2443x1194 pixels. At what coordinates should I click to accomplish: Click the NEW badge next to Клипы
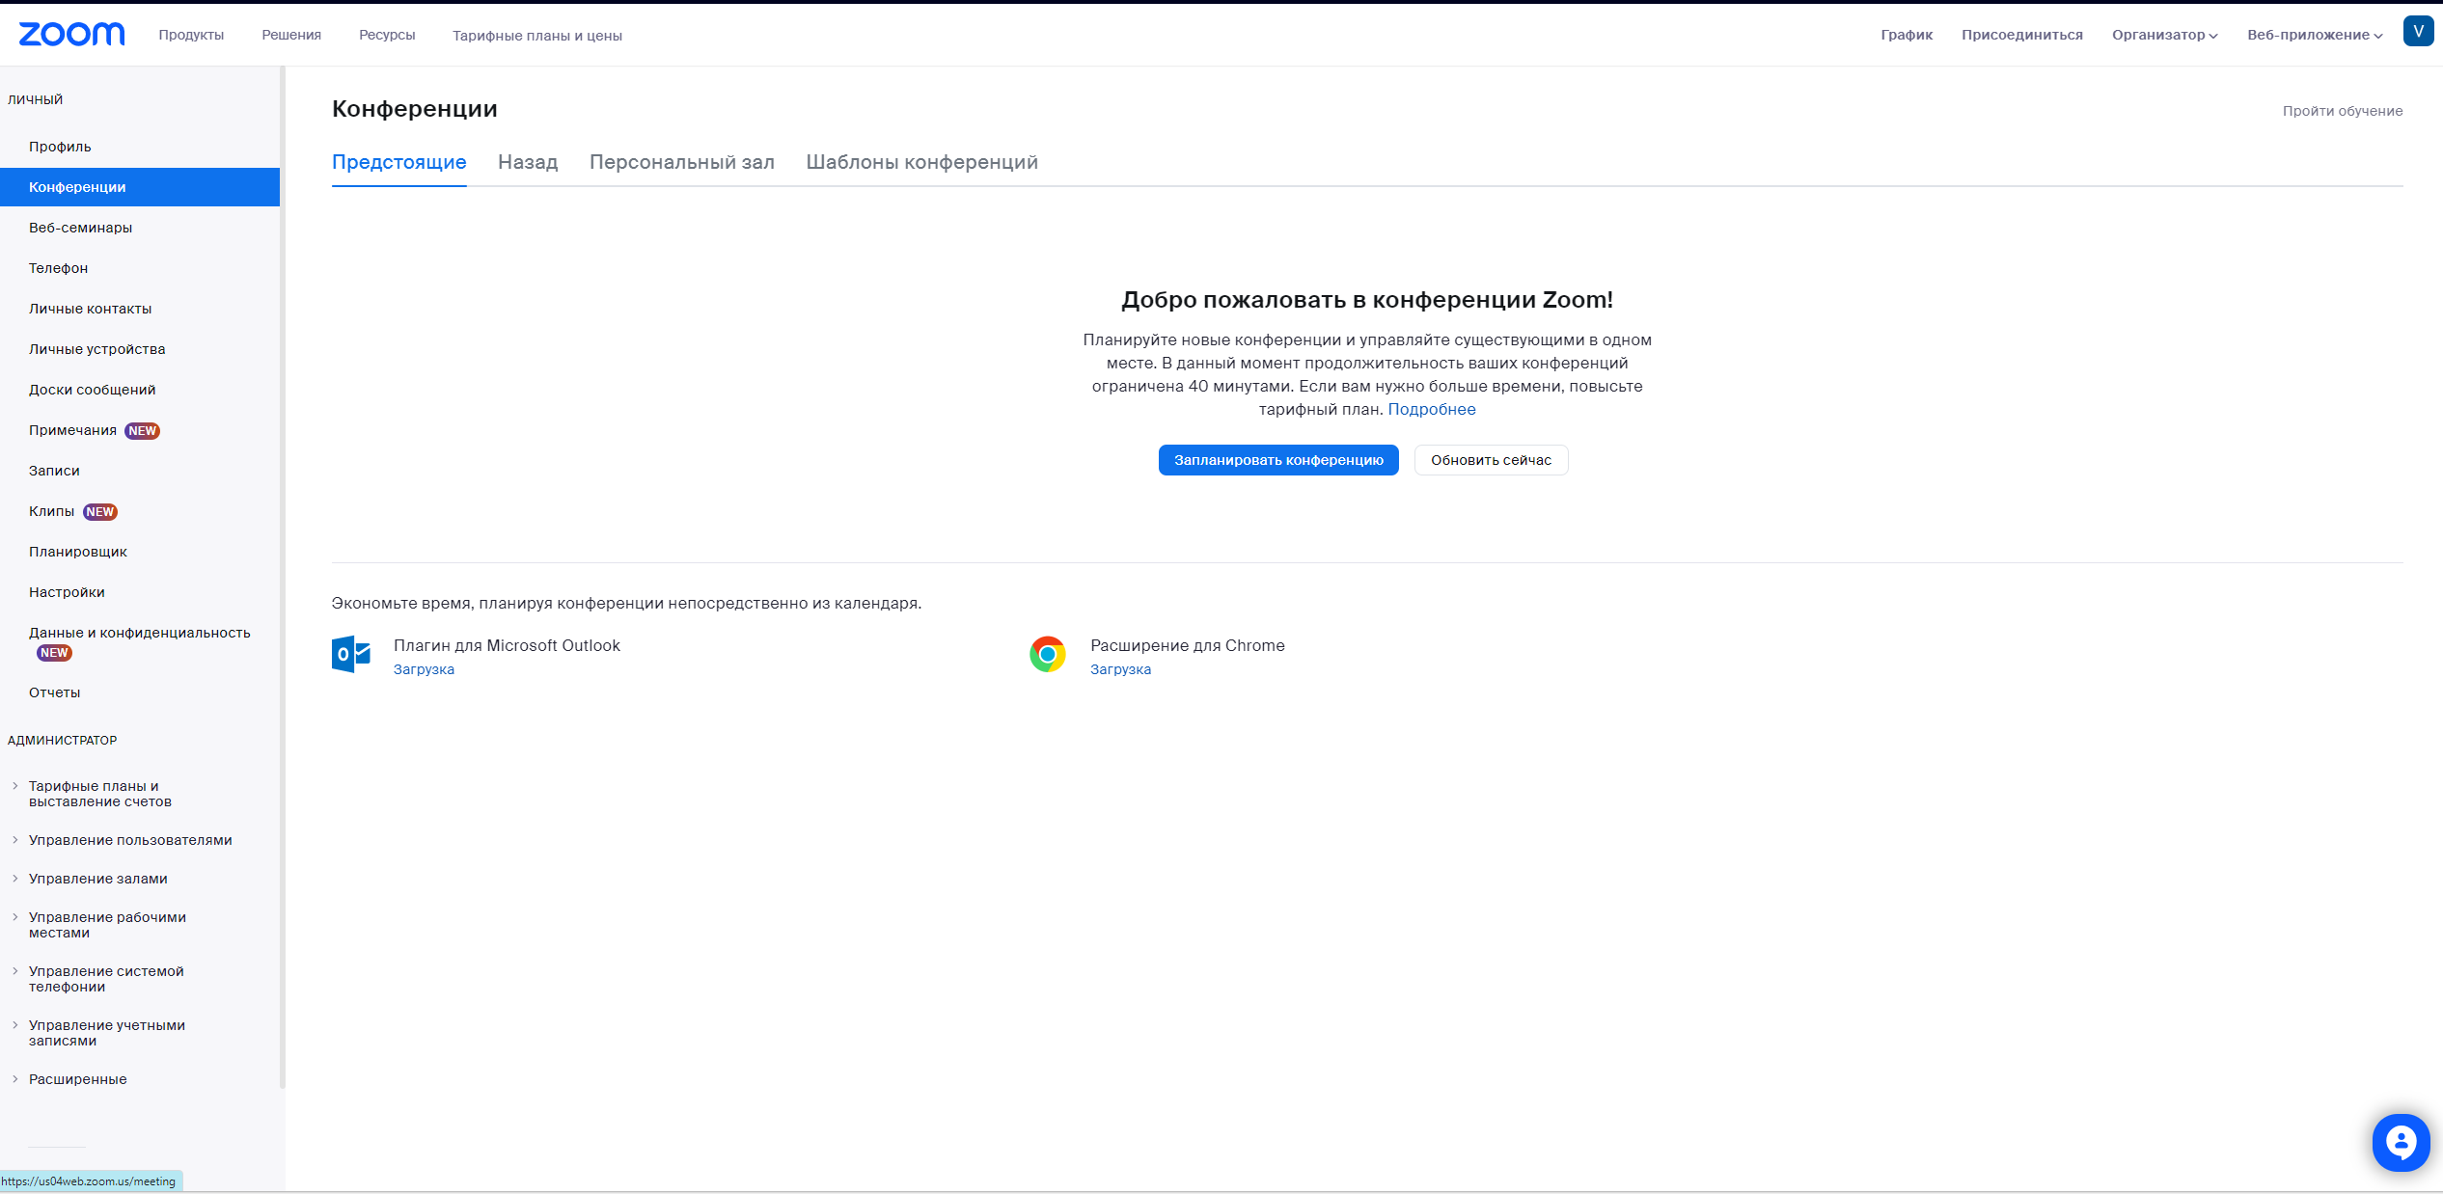click(x=100, y=512)
